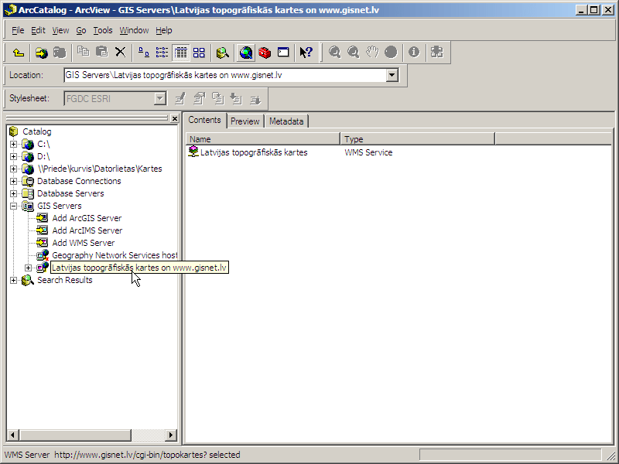Expand the Database Connections node
The height and width of the screenshot is (464, 619).
coord(13,181)
